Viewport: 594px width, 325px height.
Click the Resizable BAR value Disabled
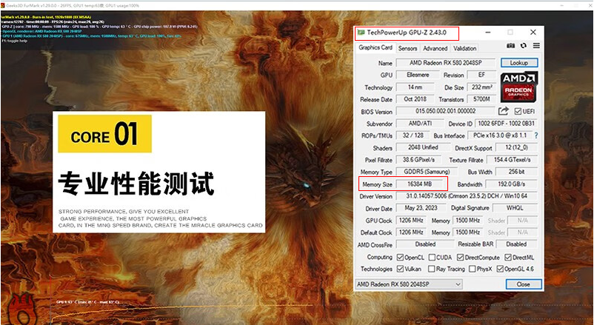[516, 244]
